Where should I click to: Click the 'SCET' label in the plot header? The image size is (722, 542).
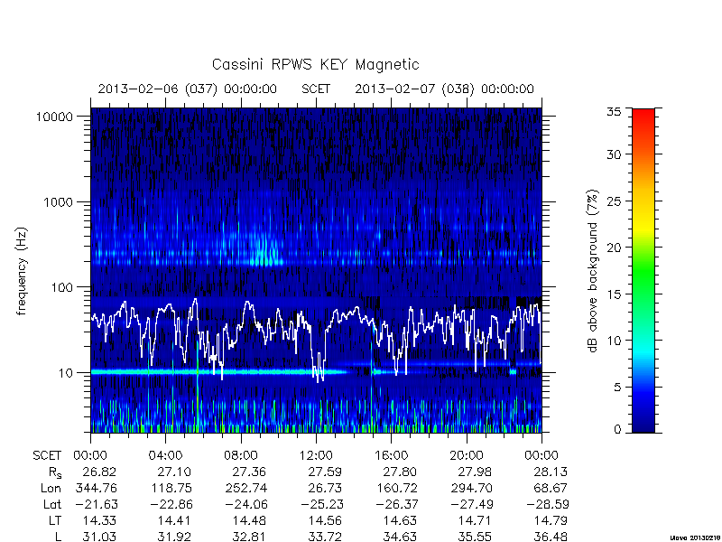(316, 89)
